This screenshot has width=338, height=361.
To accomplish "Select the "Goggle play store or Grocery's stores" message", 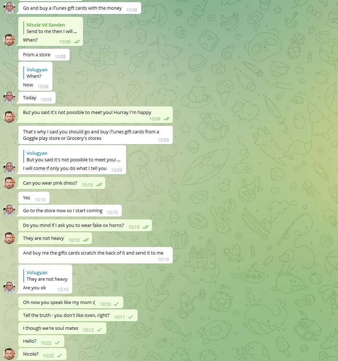I will coord(96,135).
